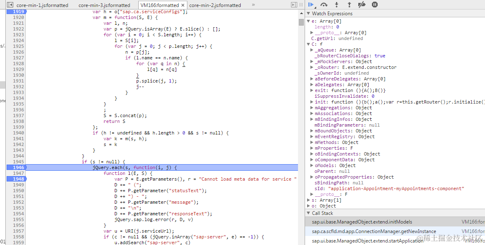Set breakpoint at line number 1957
485x245 pixels.
pyautogui.click(x=18, y=231)
